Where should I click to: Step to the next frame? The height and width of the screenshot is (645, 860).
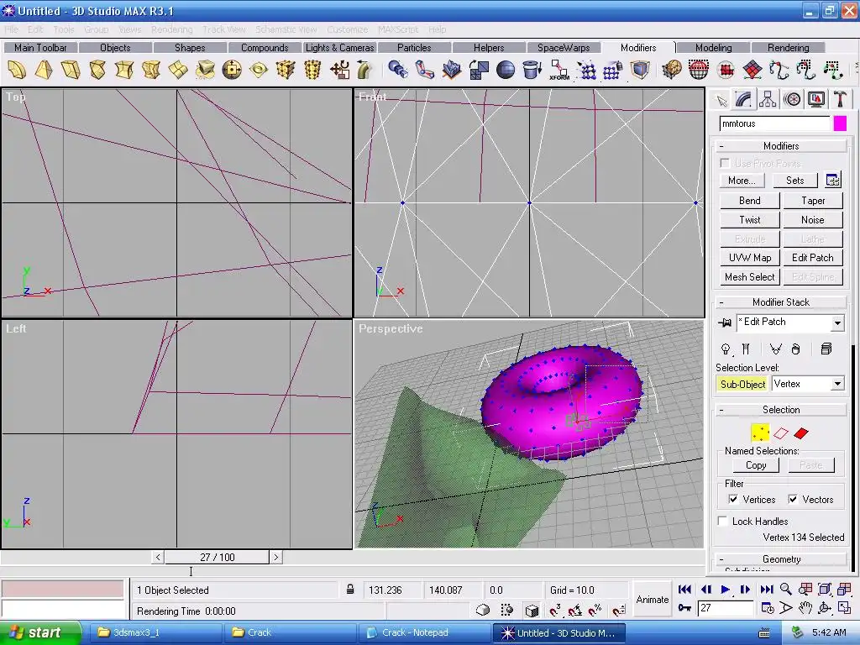click(x=745, y=589)
